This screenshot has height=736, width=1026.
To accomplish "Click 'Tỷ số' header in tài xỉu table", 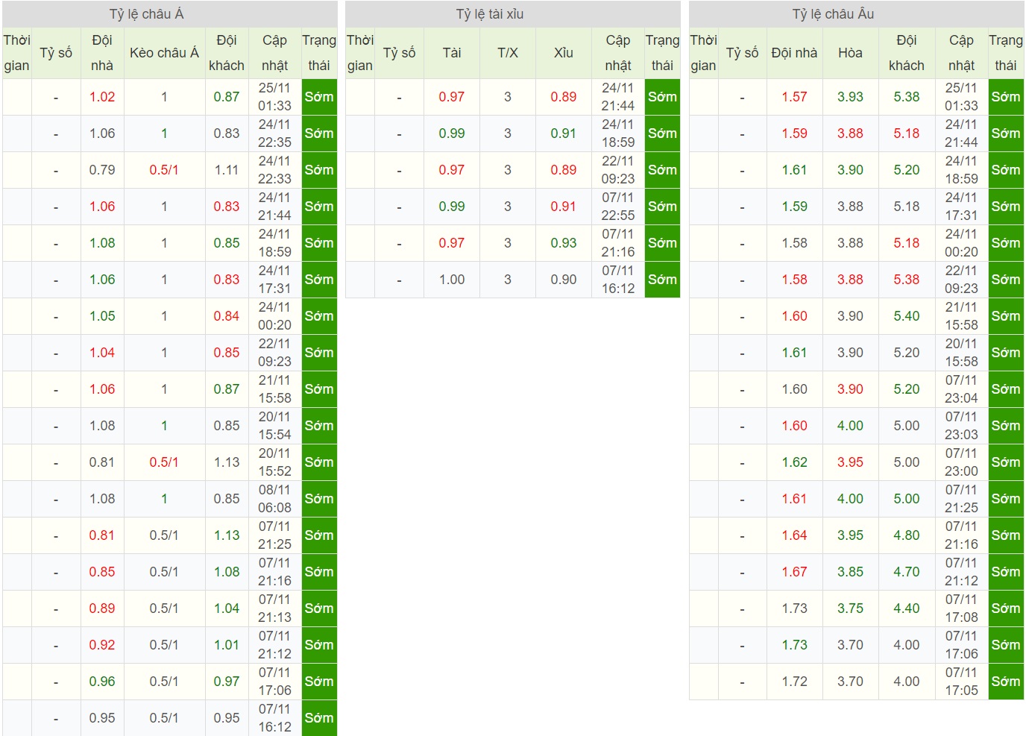I will (x=399, y=53).
